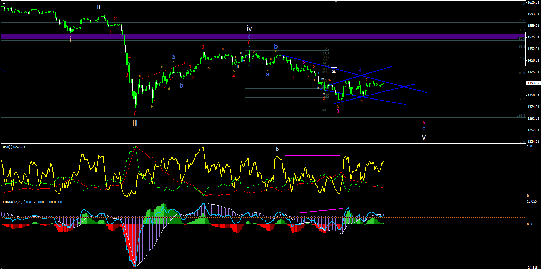Select the magenta divergence line in OsMA panel

click(x=322, y=211)
